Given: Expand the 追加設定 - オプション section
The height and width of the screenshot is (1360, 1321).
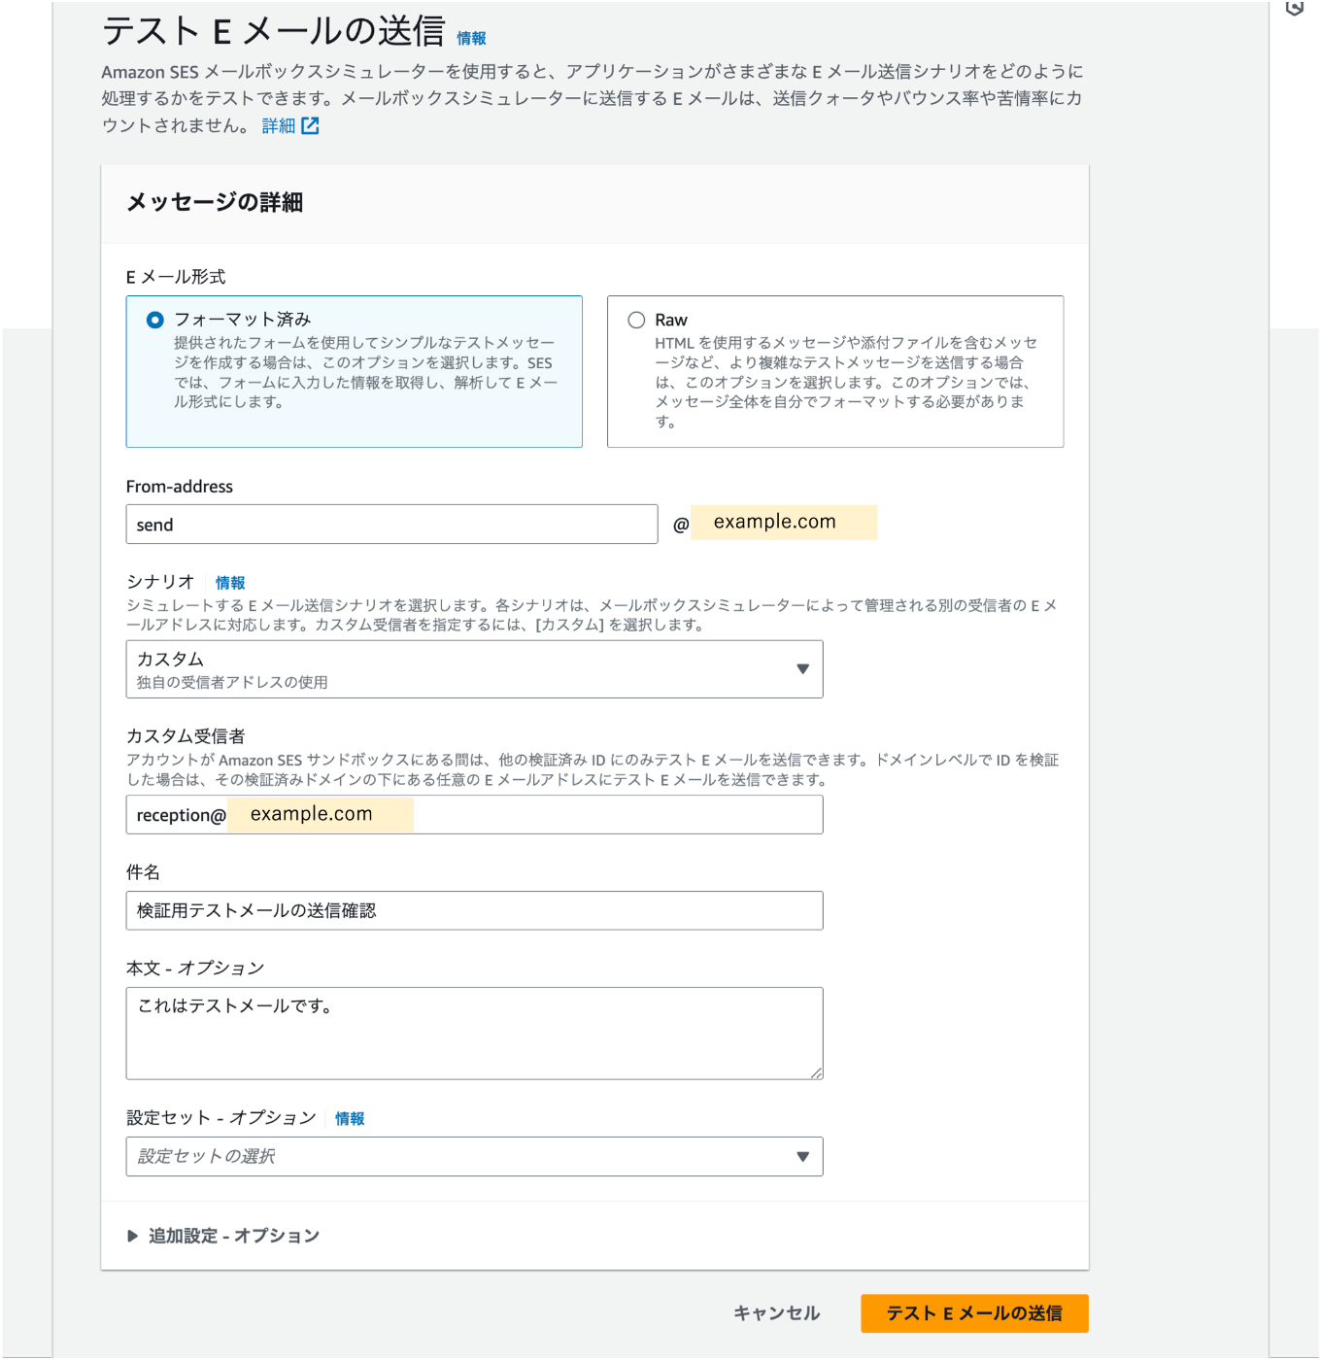Looking at the screenshot, I should point(223,1236).
